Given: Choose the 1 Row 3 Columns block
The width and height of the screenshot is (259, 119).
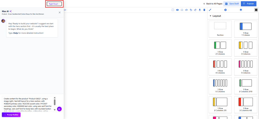Looking at the screenshot, I should pos(245,48).
